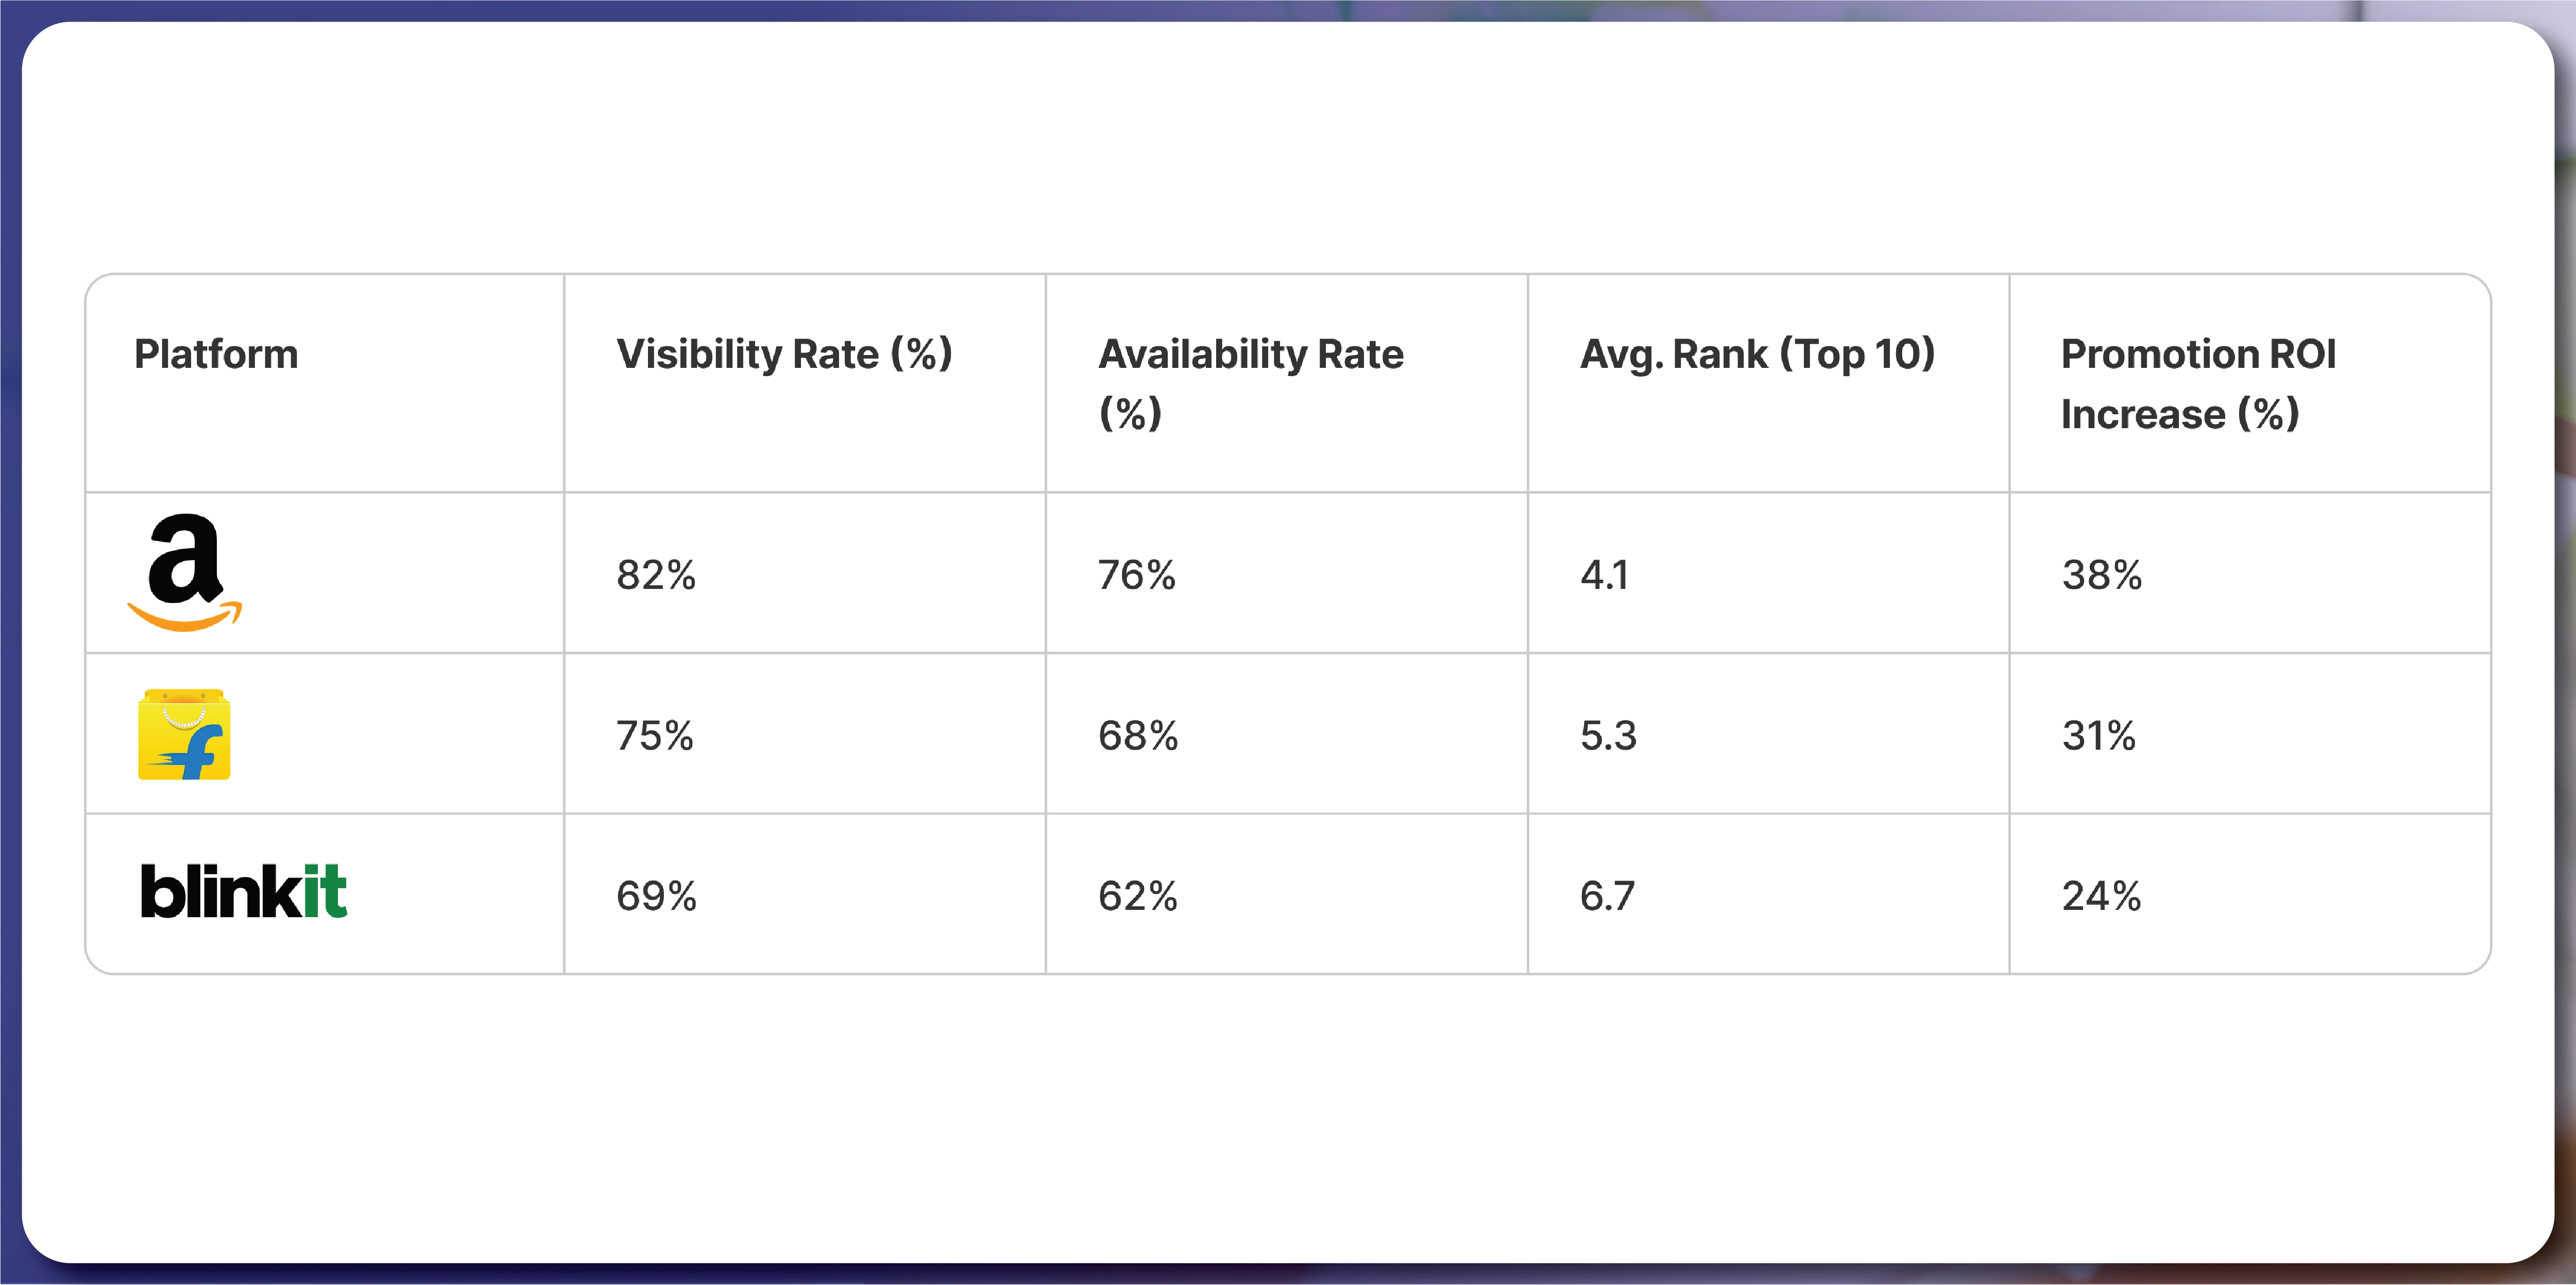This screenshot has height=1285, width=2576.
Task: Select Blinkit's 24% promotion ROI value
Action: [2101, 896]
